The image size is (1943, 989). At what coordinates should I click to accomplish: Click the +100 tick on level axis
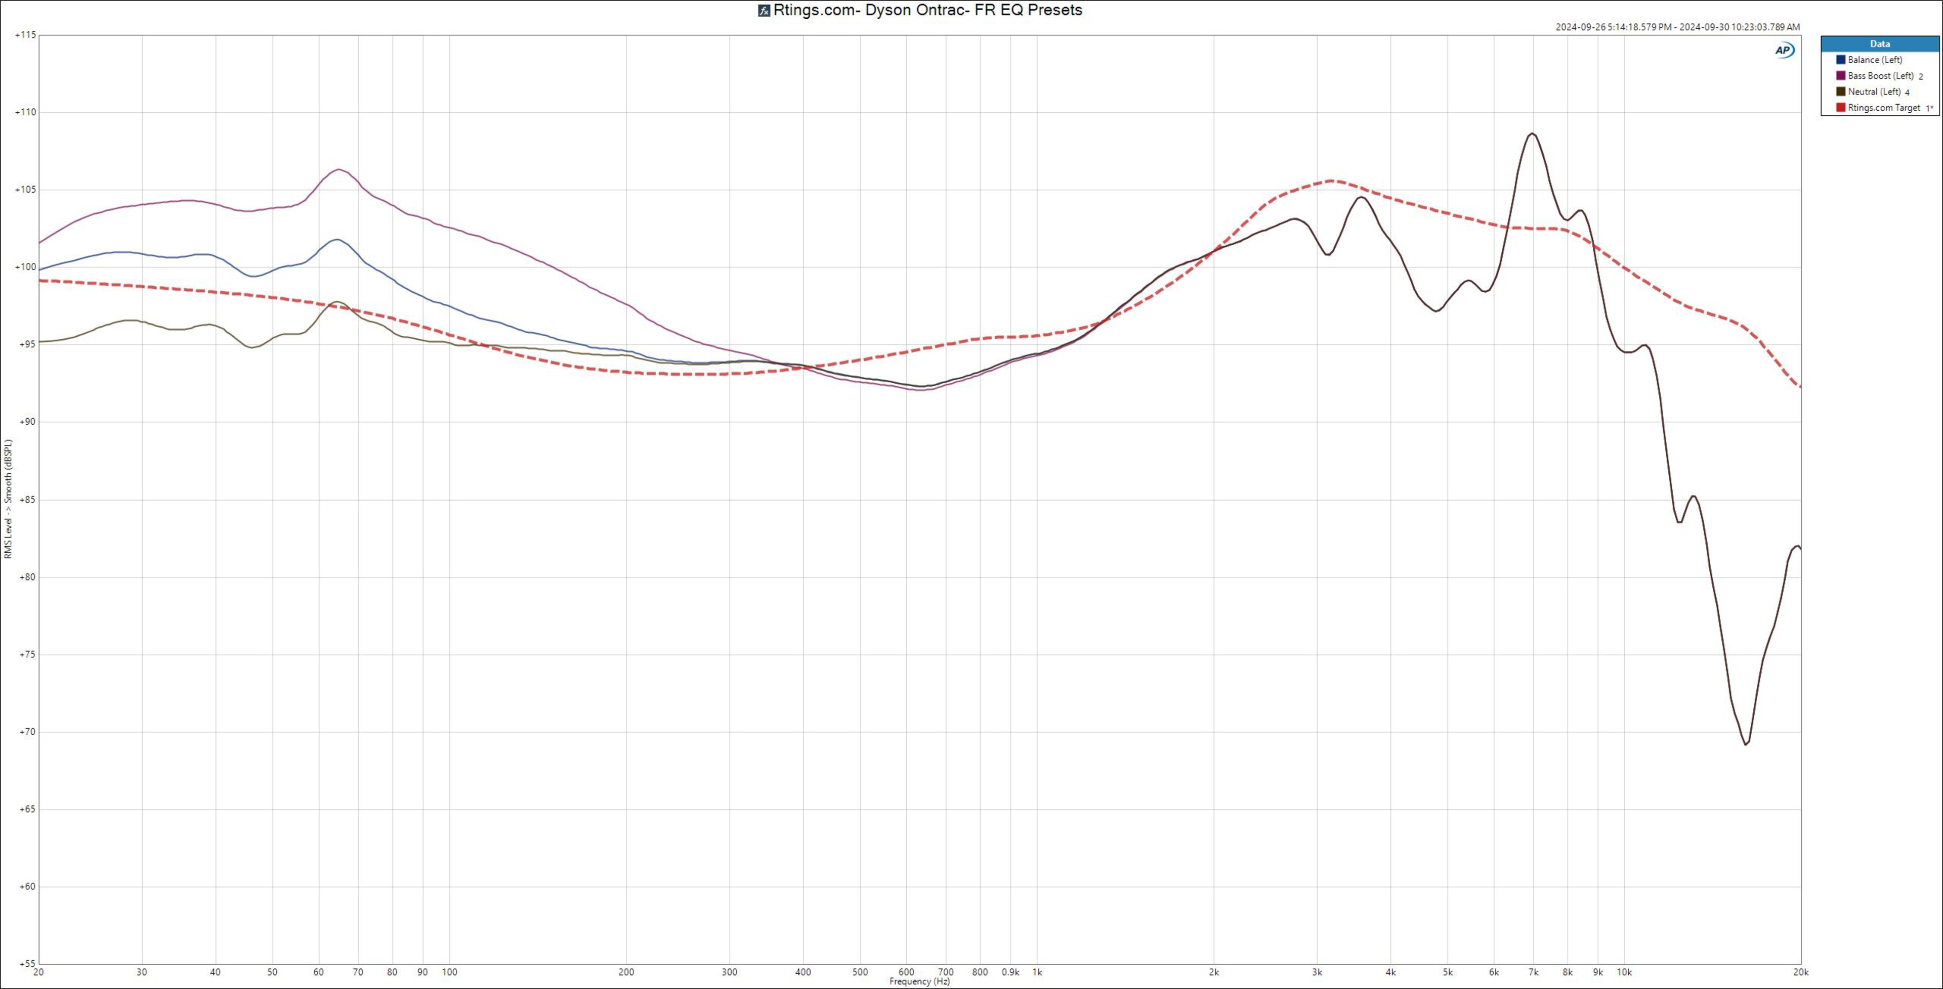pyautogui.click(x=25, y=267)
